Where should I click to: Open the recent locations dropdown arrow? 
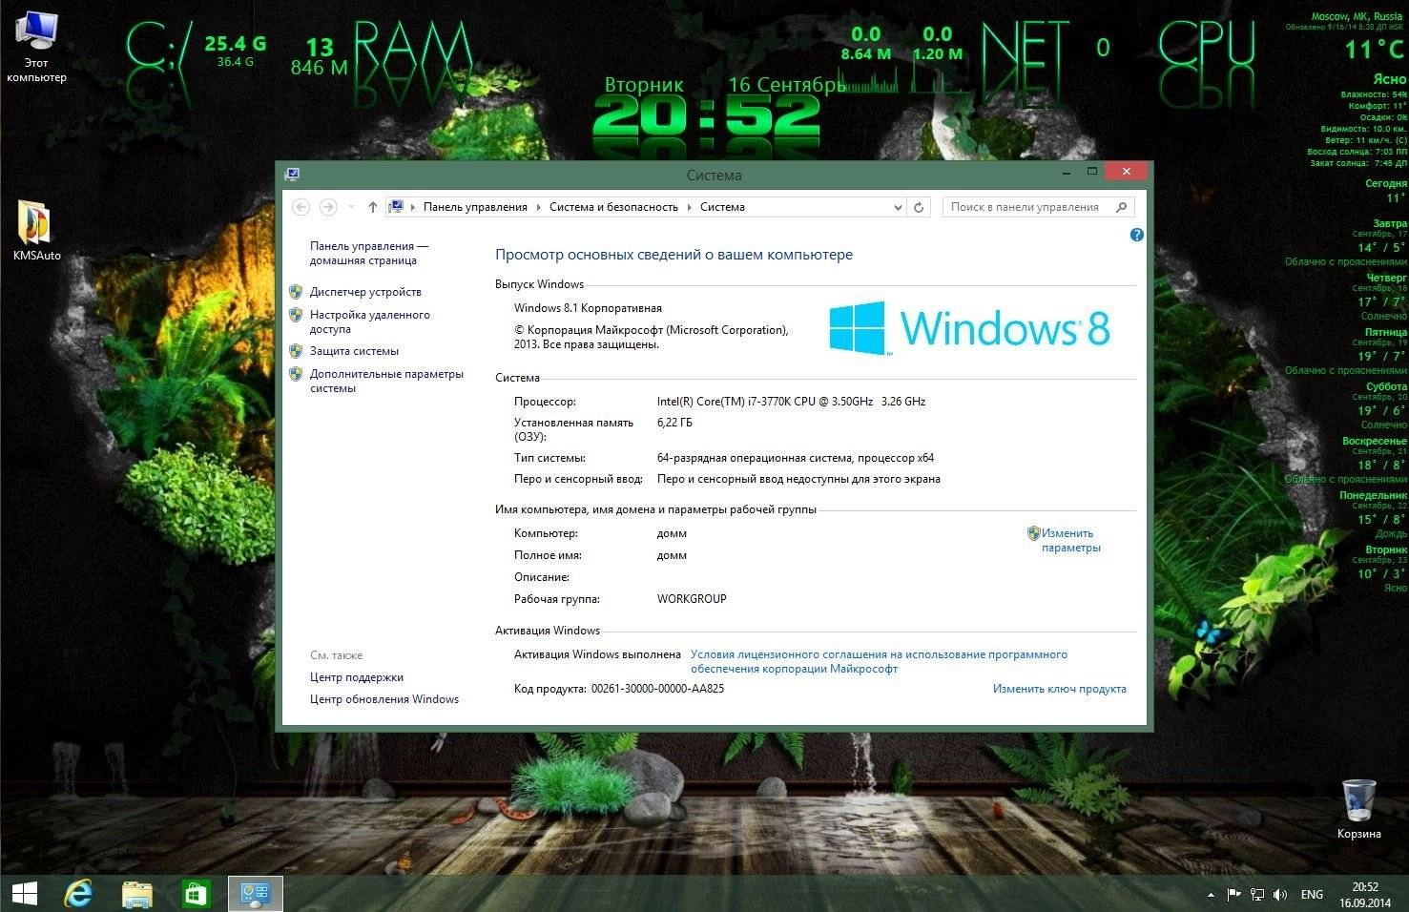tap(351, 207)
